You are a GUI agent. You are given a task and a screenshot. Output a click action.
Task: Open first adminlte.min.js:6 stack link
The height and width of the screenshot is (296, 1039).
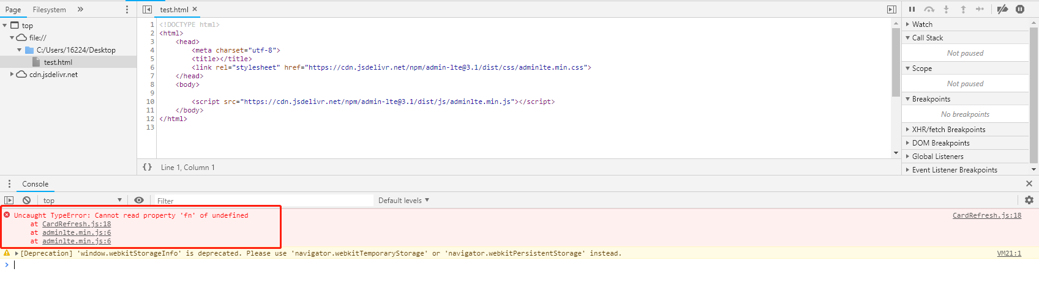coord(77,233)
